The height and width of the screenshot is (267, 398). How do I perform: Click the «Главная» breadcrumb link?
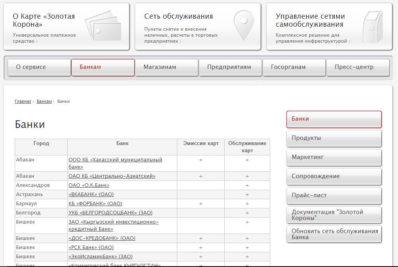click(x=23, y=101)
